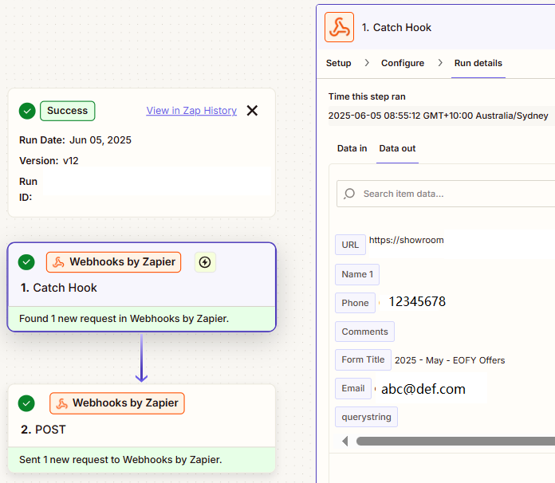This screenshot has height=483, width=555.
Task: Click the Version: v12 text
Action: [49, 161]
